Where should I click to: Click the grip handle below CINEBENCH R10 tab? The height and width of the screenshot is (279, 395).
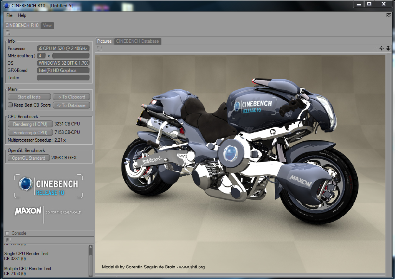tap(8, 33)
